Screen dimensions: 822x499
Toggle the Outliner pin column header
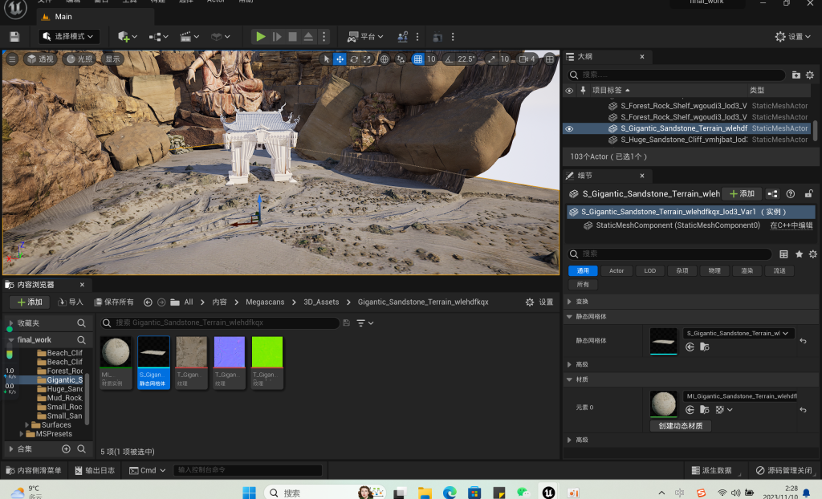tap(583, 90)
